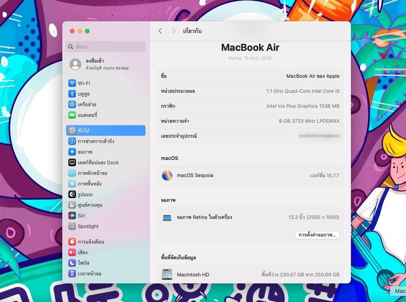Open Display Settings (การตั้งค่าจอภาพ...) button

(317, 235)
